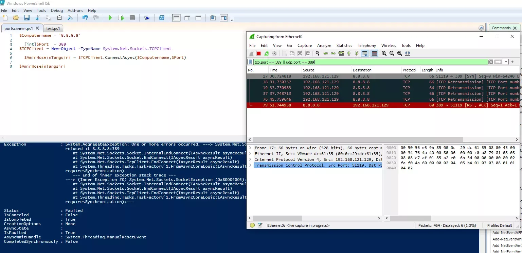Stop capturing packets in Wireshark
Screen dimensions: 522x253
259,53
